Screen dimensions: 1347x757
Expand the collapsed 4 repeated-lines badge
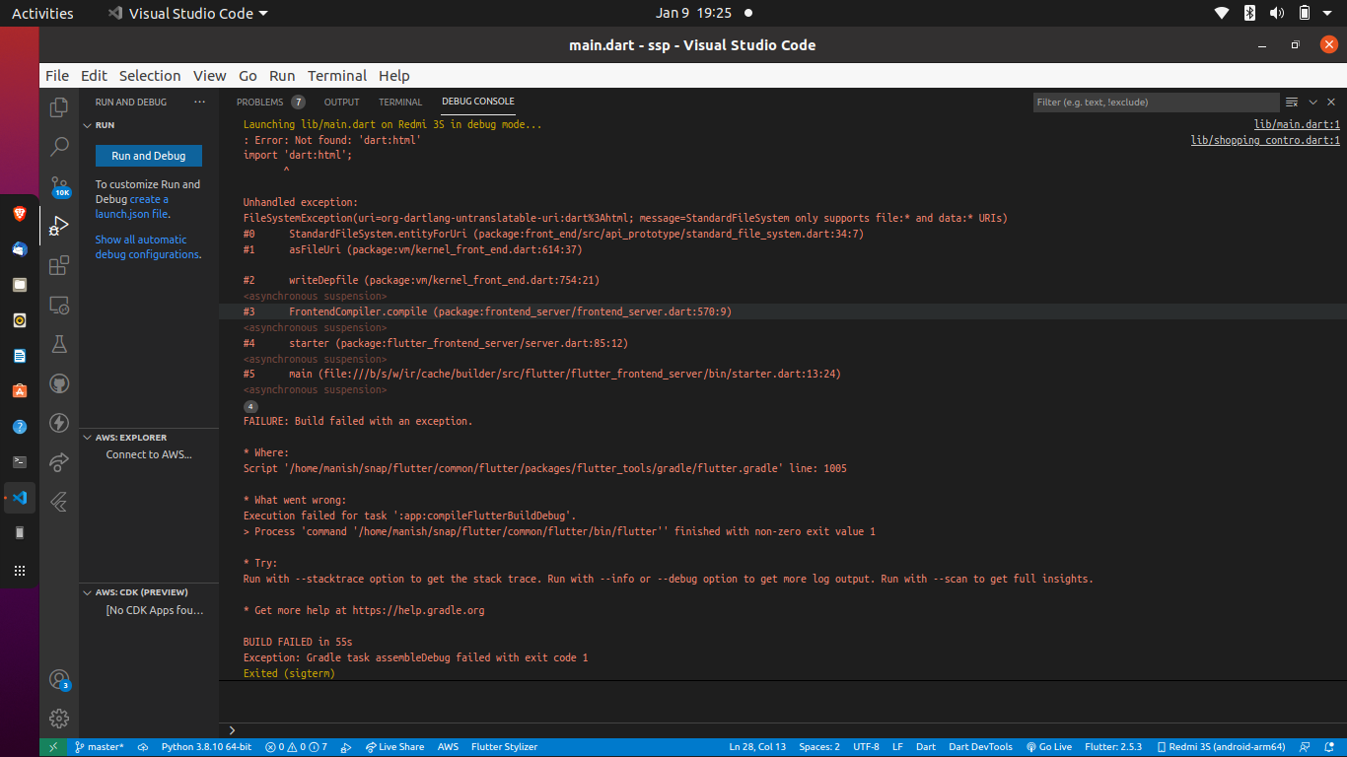(250, 406)
